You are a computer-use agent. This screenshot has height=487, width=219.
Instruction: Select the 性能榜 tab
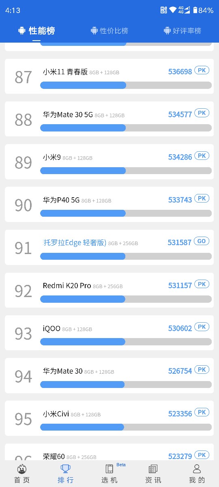click(36, 30)
